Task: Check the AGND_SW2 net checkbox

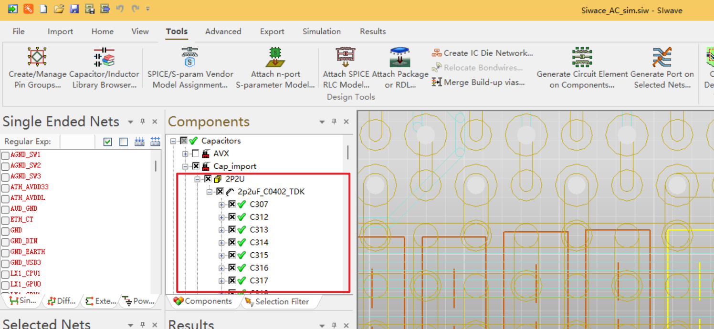Action: tap(5, 166)
